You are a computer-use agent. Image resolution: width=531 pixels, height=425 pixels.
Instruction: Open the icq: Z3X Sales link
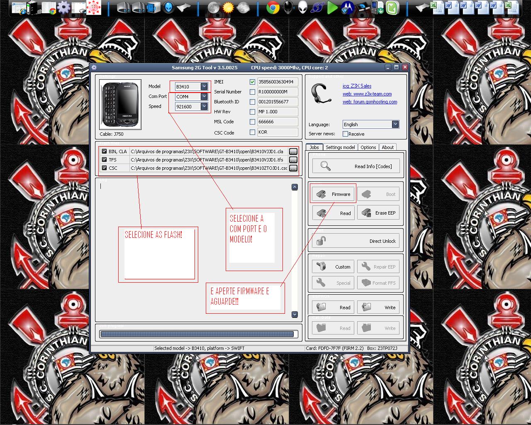pyautogui.click(x=357, y=86)
